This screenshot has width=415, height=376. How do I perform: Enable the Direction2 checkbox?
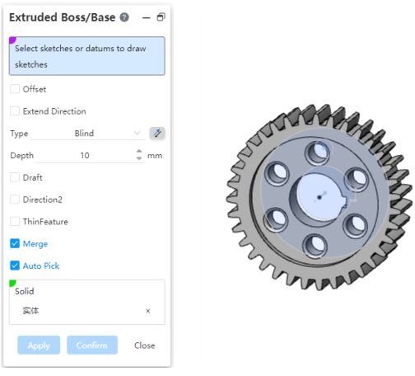[x=15, y=200]
